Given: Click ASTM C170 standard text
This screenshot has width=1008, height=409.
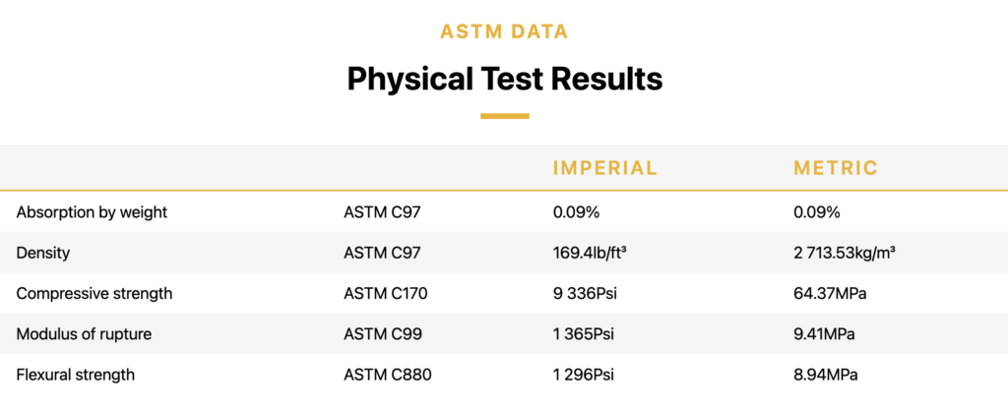Looking at the screenshot, I should [386, 294].
